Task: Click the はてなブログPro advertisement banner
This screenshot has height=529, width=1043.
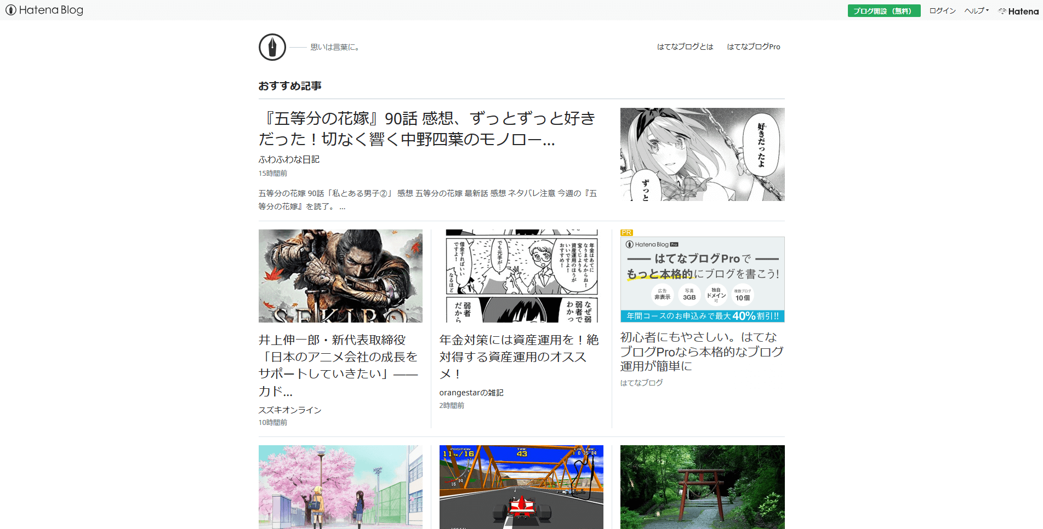Action: point(702,279)
